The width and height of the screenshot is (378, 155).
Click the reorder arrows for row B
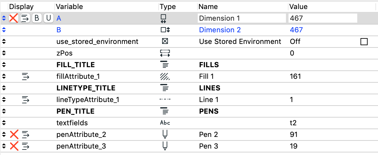pyautogui.click(x=4, y=30)
